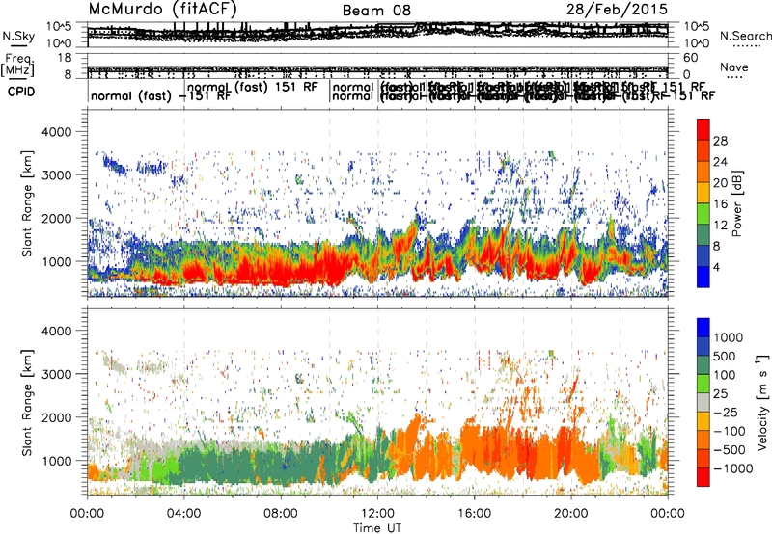This screenshot has width=772, height=534.
Task: Select the "Power [dB]" colorbar label
Action: point(737,203)
